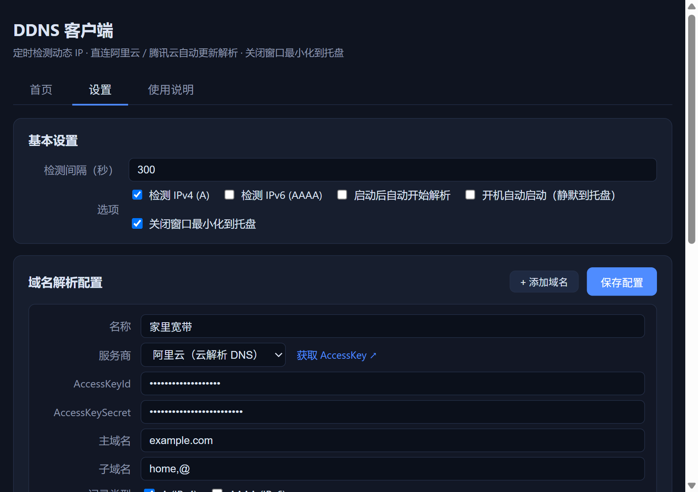698x492 pixels.
Task: Open the 服务商 dropdown 阿里云
Action: 213,355
